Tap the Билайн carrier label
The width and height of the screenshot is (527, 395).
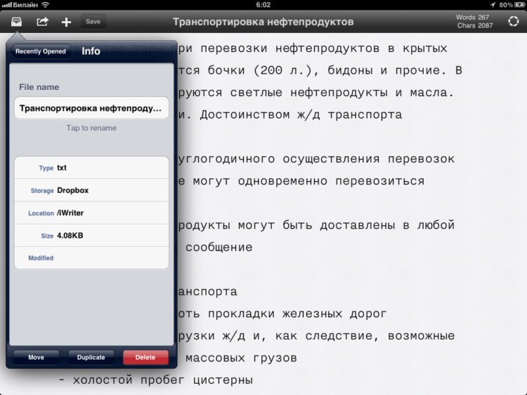pyautogui.click(x=25, y=5)
